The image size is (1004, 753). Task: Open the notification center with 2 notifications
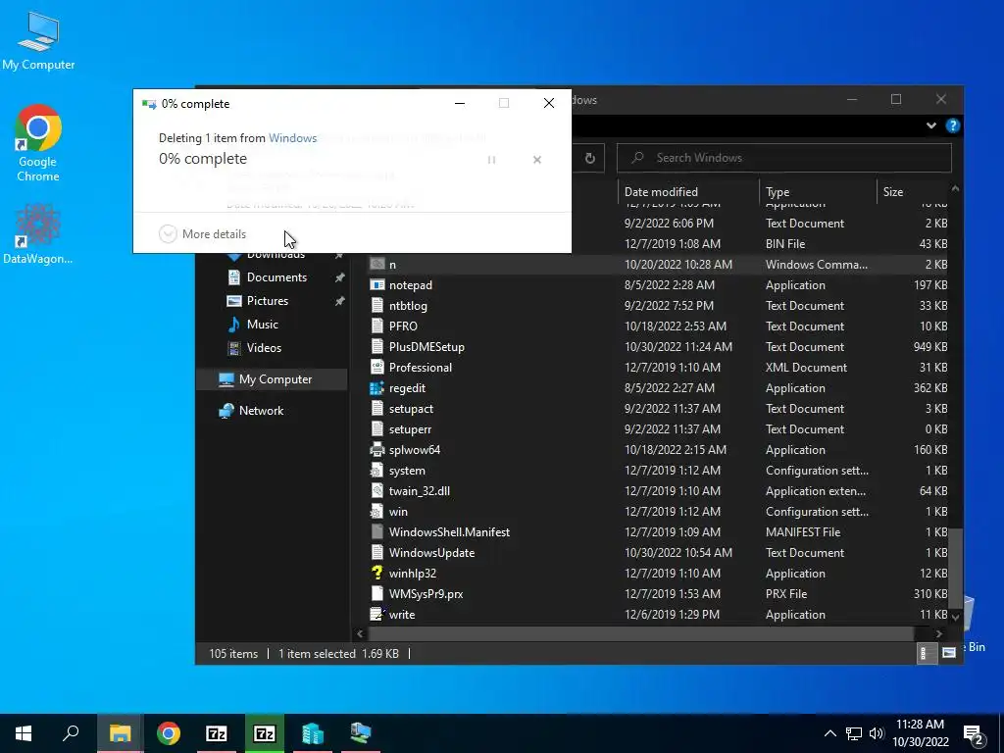(x=973, y=734)
